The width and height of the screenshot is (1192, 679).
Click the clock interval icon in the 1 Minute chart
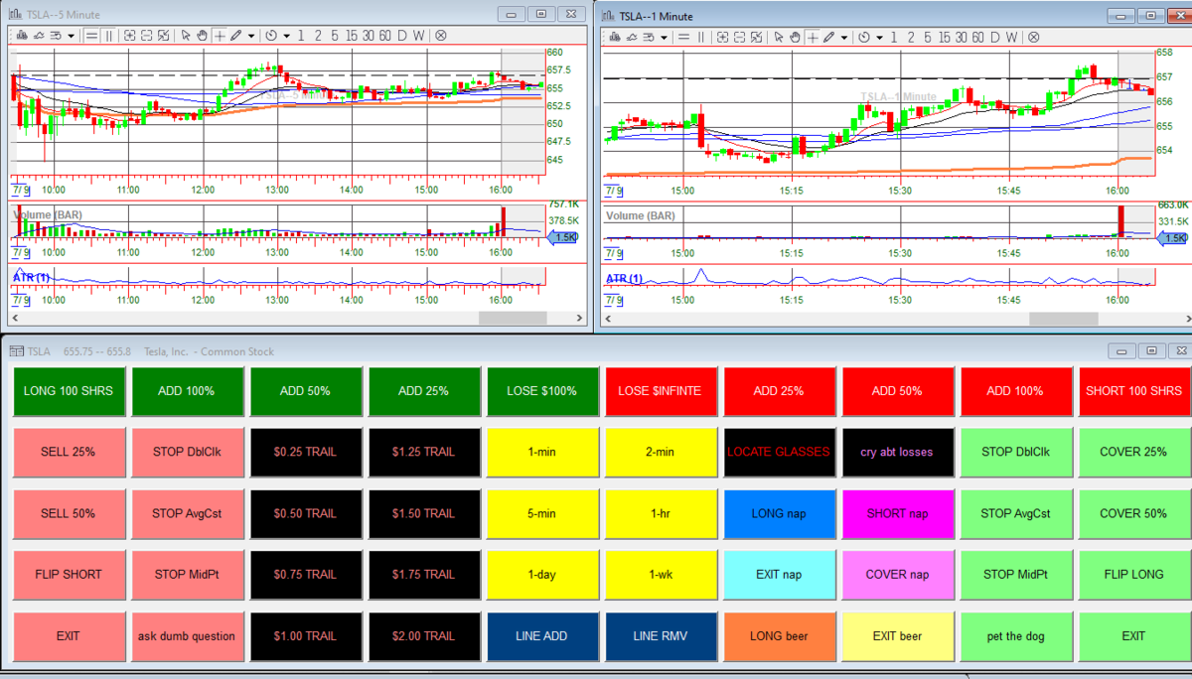(864, 37)
